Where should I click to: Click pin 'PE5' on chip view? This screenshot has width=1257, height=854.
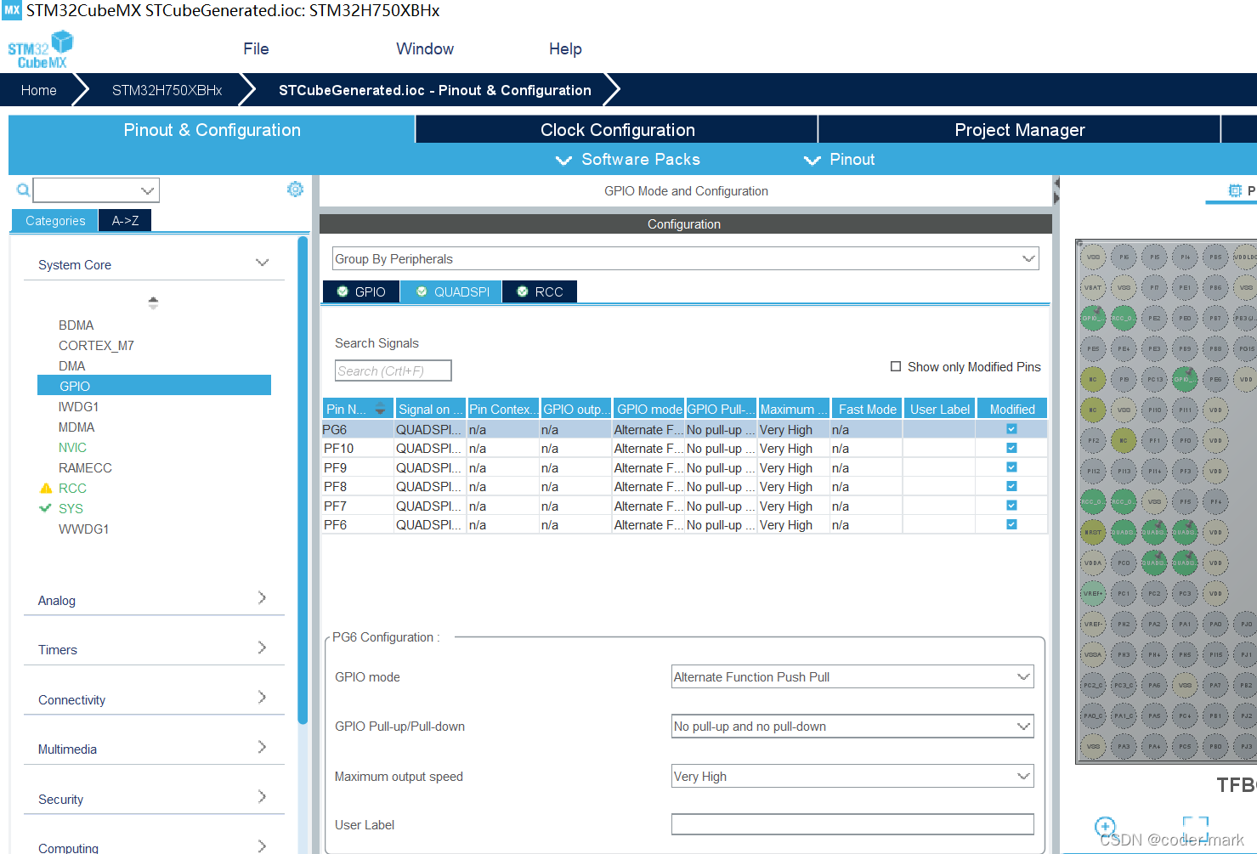[1093, 348]
